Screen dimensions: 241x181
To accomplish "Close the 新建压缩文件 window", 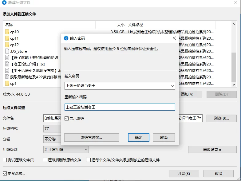I will tap(235, 2).
